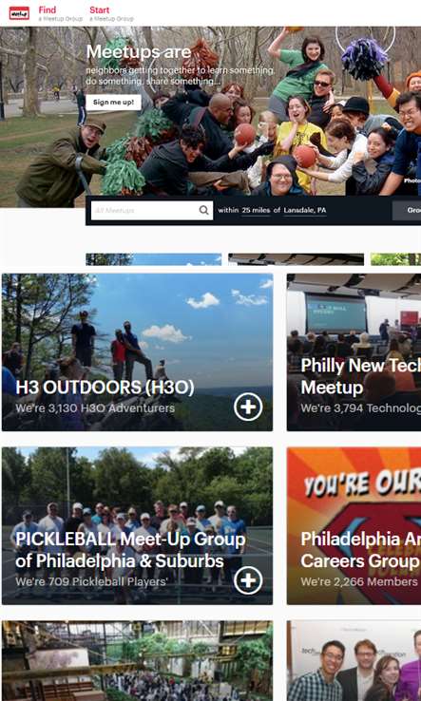
Task: Change the Lansdale, PA location
Action: coord(305,211)
